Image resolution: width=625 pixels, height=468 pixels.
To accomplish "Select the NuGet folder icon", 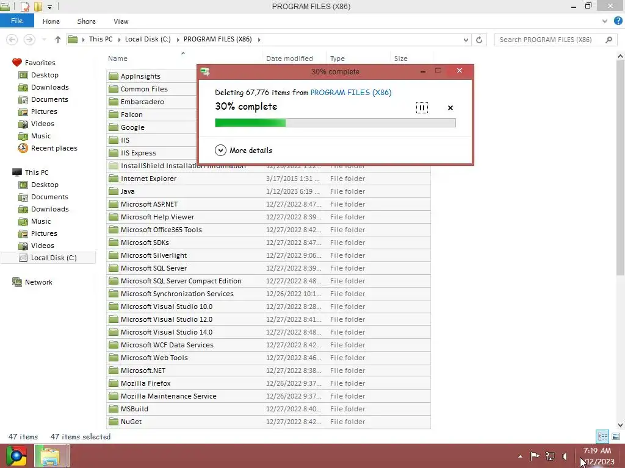I will (114, 422).
